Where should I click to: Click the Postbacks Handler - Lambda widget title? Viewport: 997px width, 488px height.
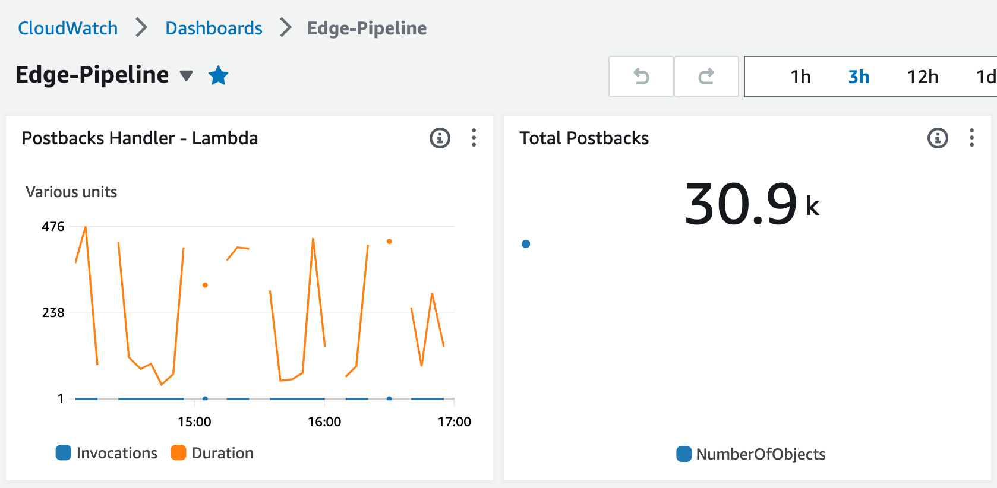pos(140,138)
